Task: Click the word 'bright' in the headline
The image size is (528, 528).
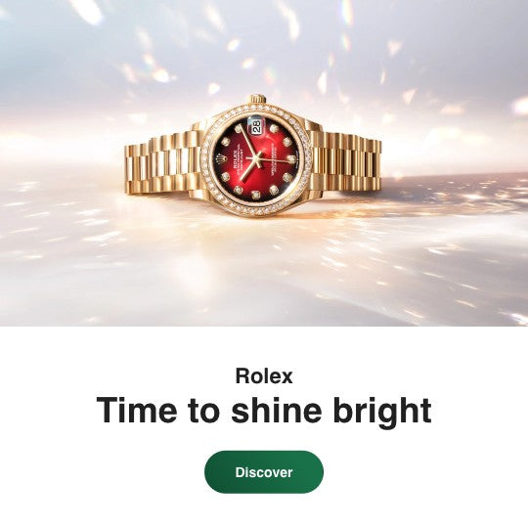Action: pos(382,413)
